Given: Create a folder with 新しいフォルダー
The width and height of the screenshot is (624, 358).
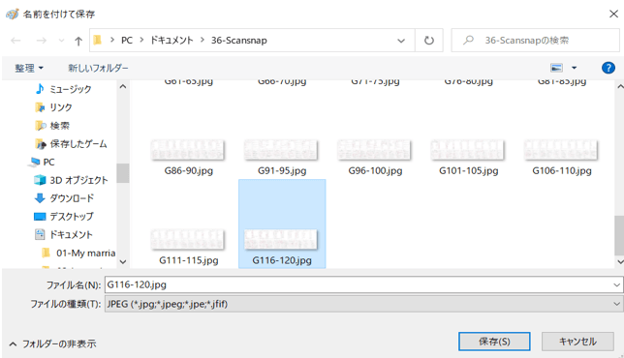Looking at the screenshot, I should [x=98, y=68].
